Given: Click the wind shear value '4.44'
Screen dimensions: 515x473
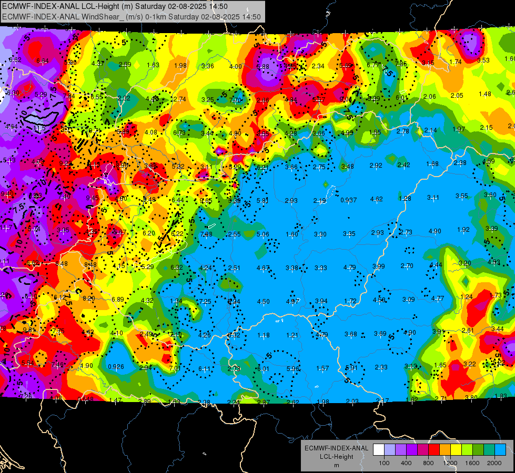Looking at the screenshot, I should (436, 264).
